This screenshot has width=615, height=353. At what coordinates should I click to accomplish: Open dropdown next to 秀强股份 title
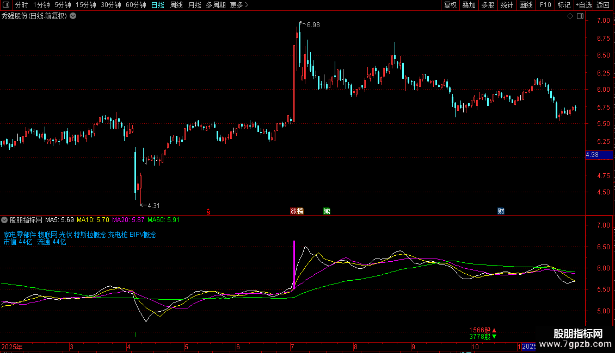73,16
